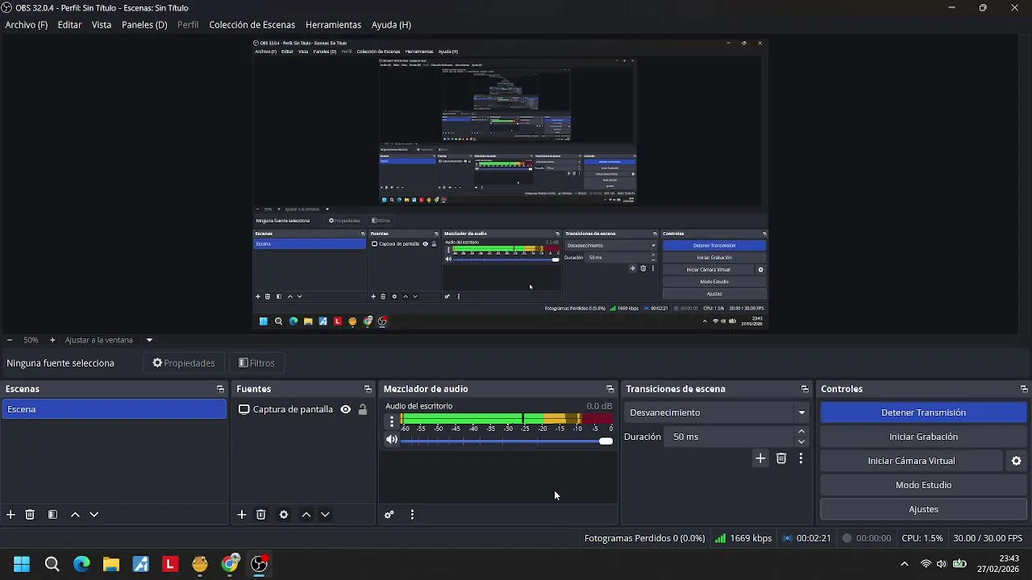
Task: Toggle visibility eye for Captura de pantalla
Action: tap(346, 409)
